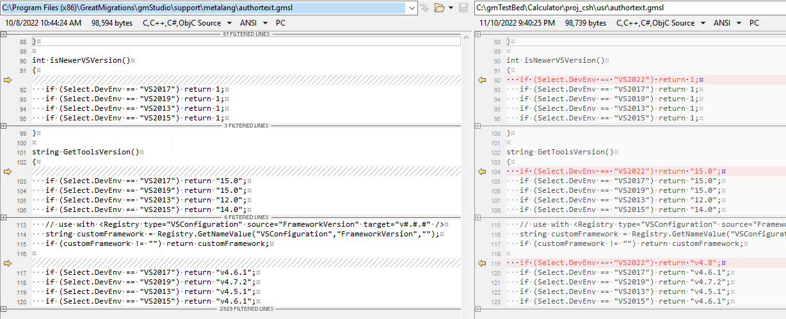Viewport: 786px width, 319px height.
Task: Expand the 87 filtered lines section
Action: (x=4, y=34)
